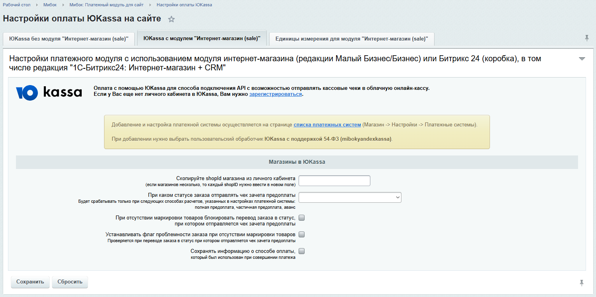Check the order problem flag option
The height and width of the screenshot is (297, 596).
click(x=302, y=234)
